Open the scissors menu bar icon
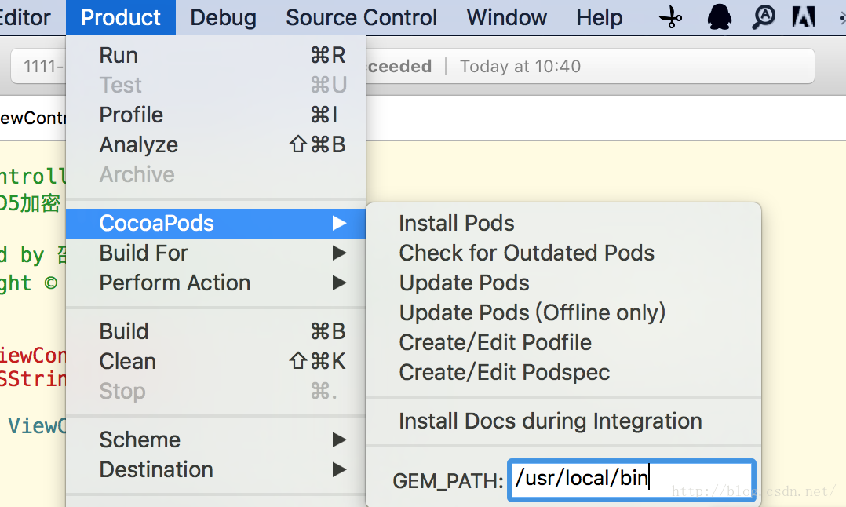Screen dimensions: 846x507 671,17
